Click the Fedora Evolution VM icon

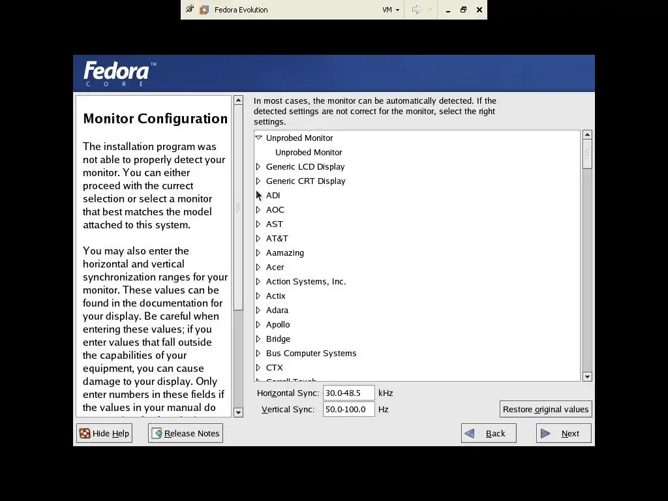[204, 10]
